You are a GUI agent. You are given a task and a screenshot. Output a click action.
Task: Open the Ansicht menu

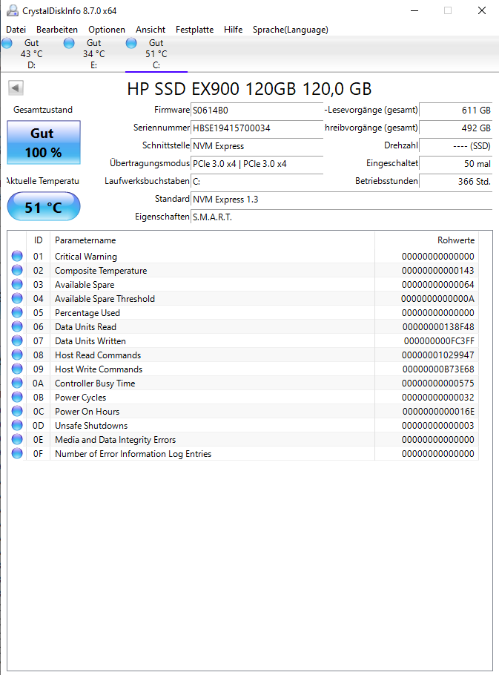(150, 29)
